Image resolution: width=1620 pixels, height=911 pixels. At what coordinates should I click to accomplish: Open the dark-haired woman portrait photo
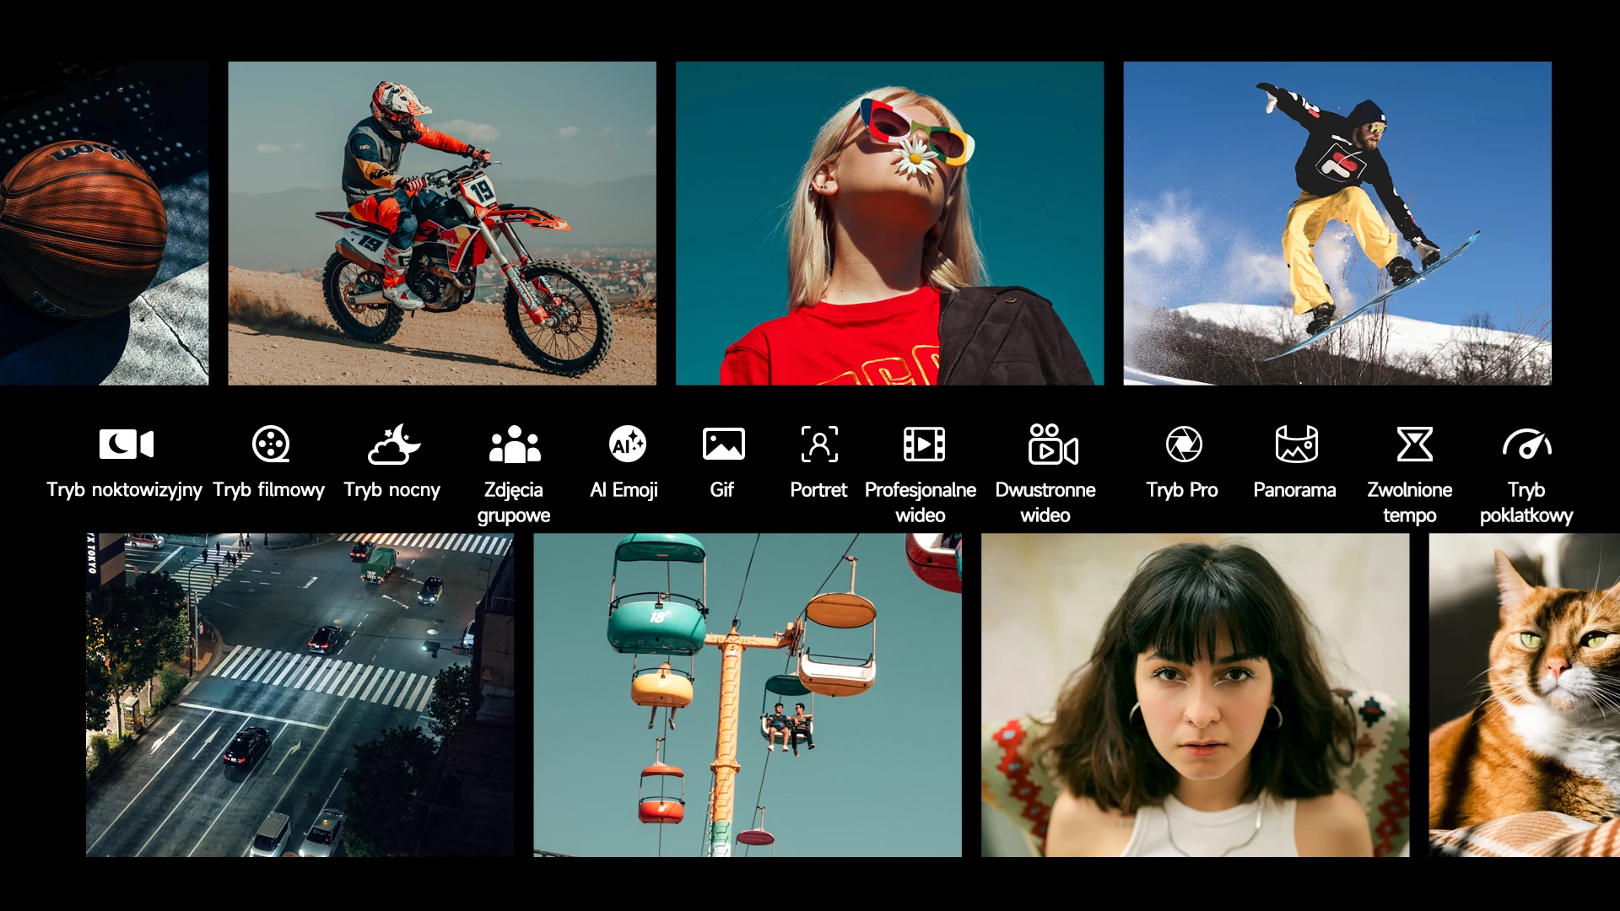1194,694
